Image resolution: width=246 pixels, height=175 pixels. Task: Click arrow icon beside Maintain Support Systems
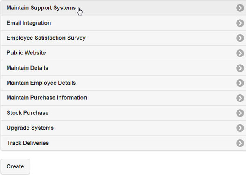coord(240,8)
